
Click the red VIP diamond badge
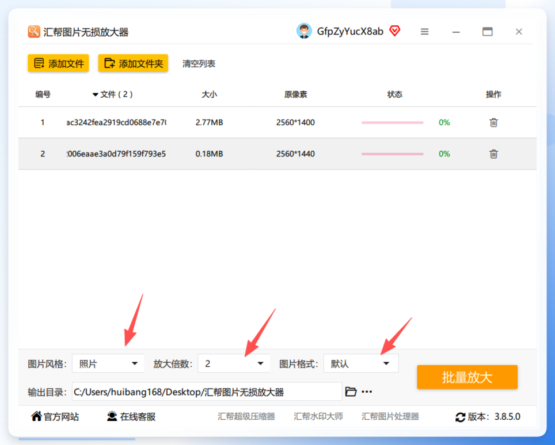point(394,31)
